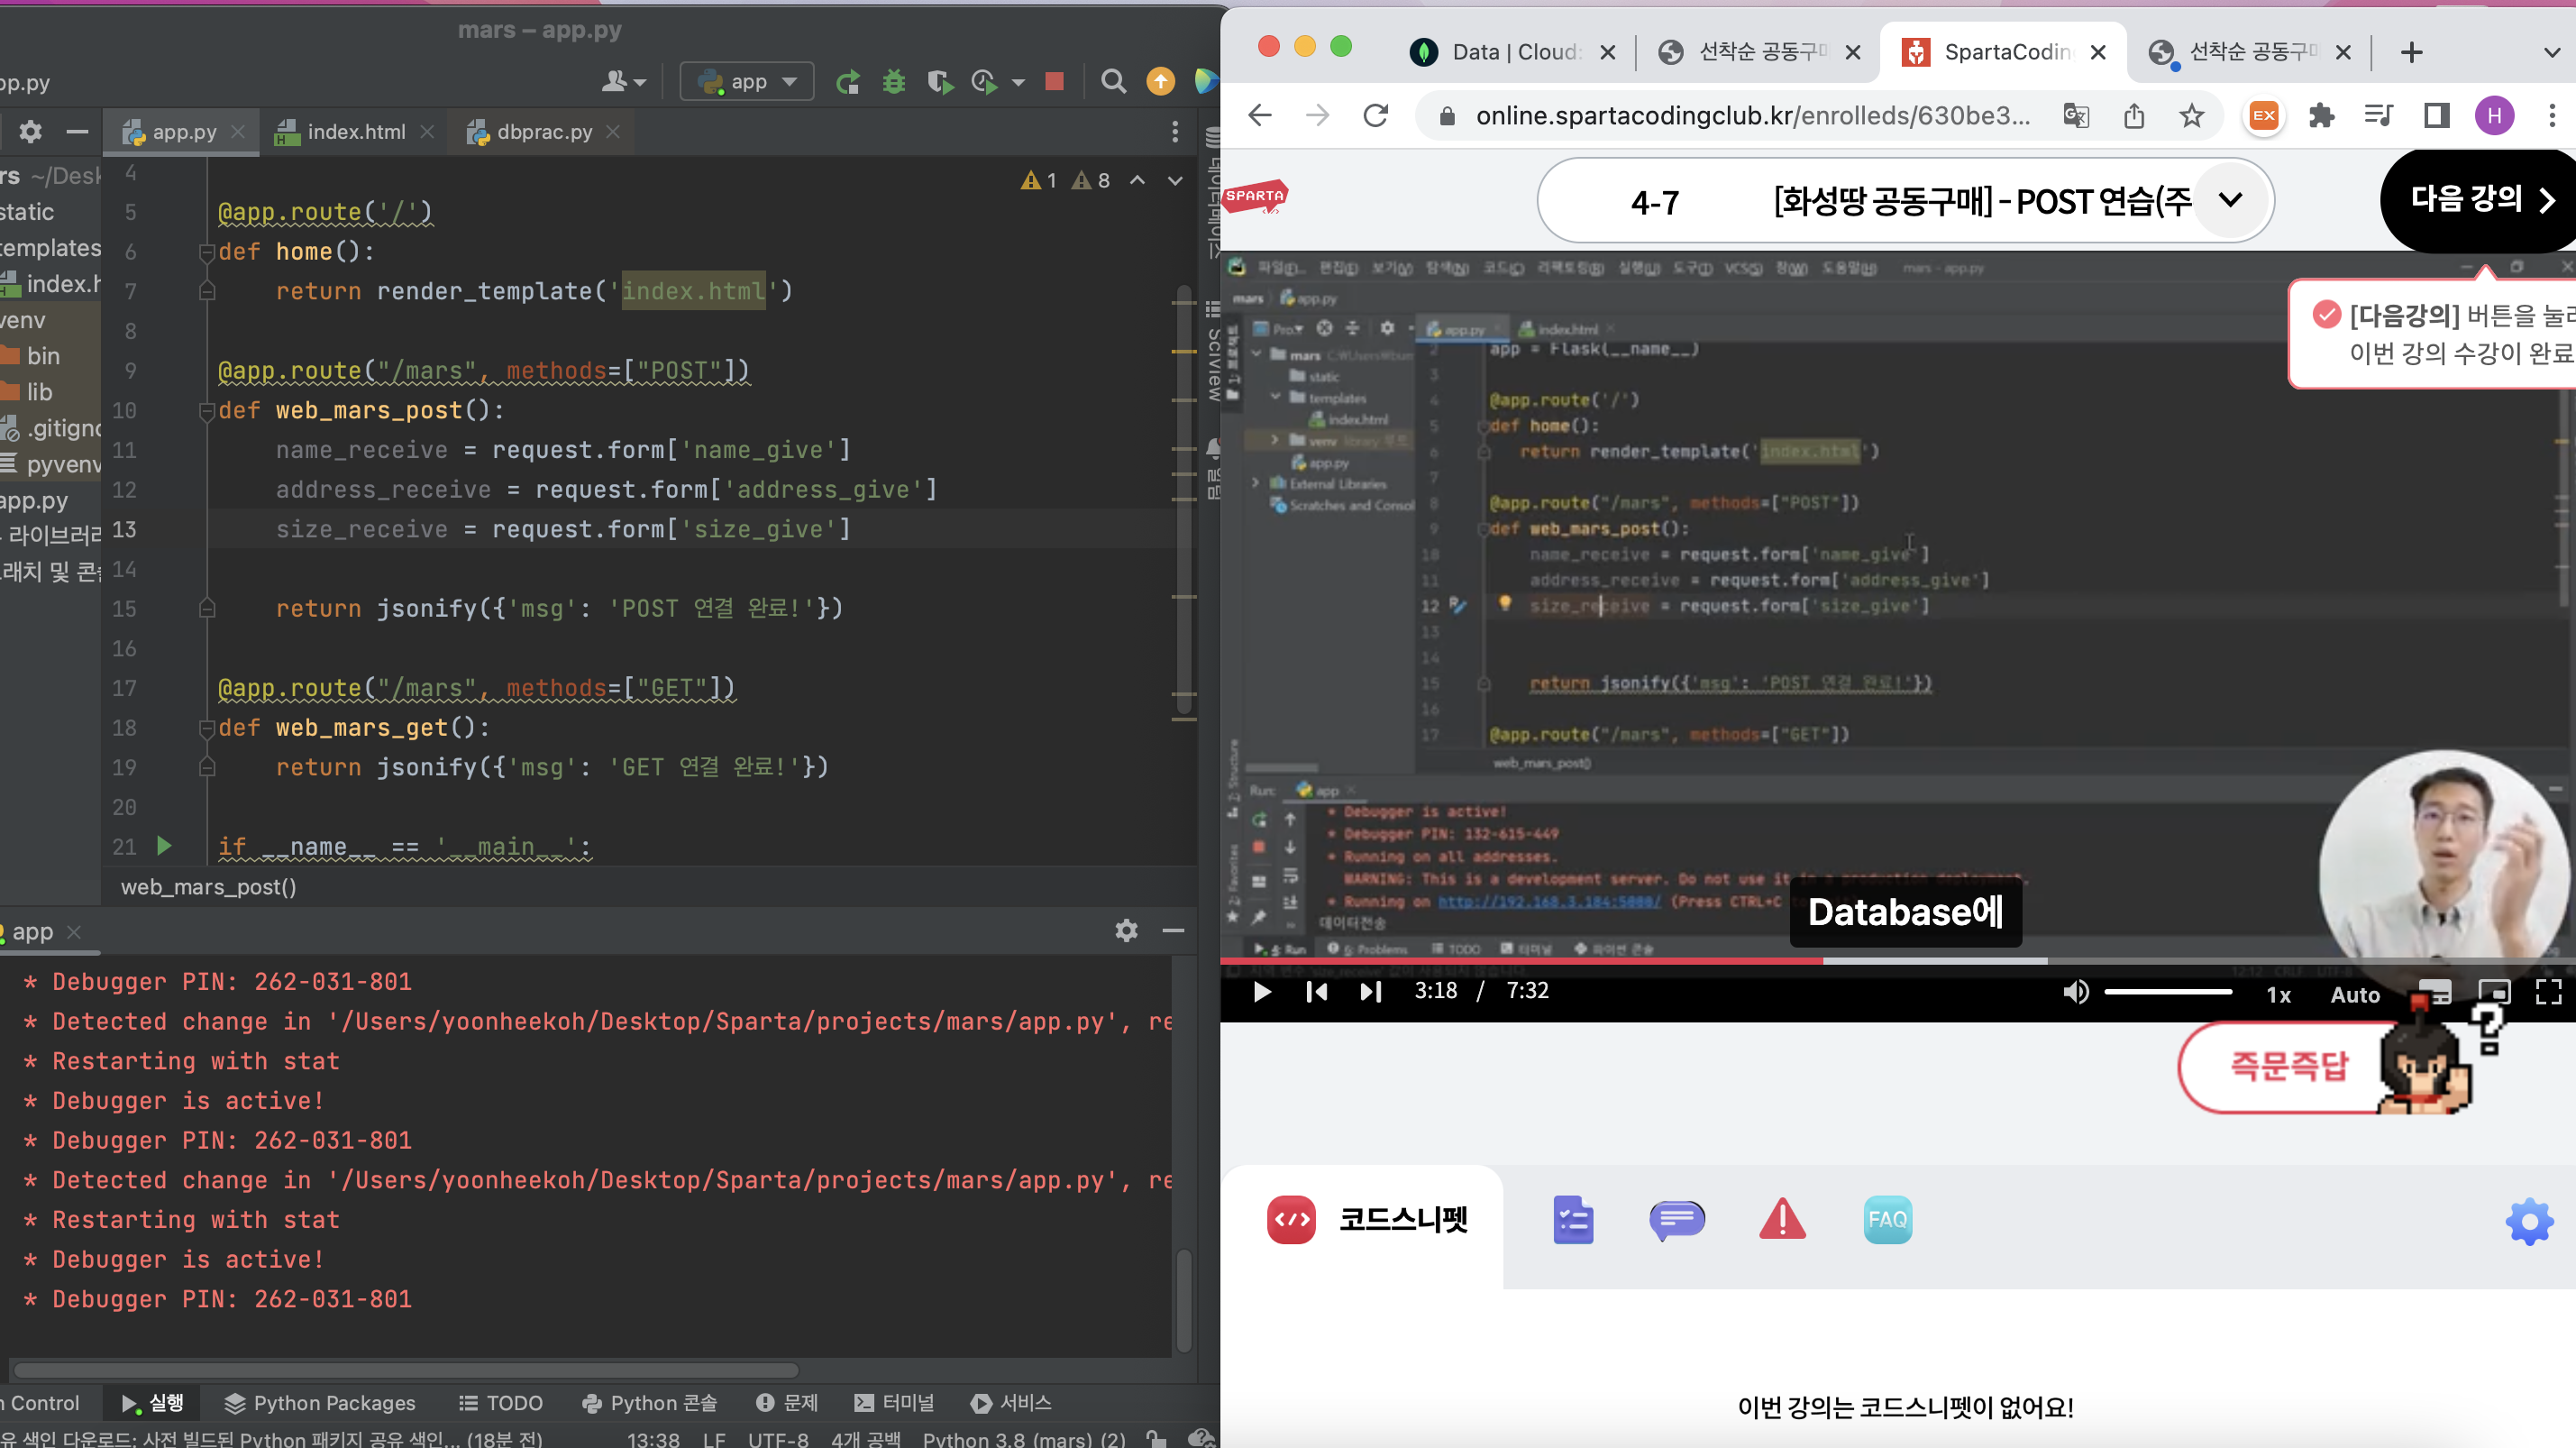The height and width of the screenshot is (1448, 2576).
Task: Change playback speed 1x
Action: coord(2278,994)
